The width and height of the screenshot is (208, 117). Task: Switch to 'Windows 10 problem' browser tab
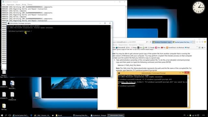(162, 42)
